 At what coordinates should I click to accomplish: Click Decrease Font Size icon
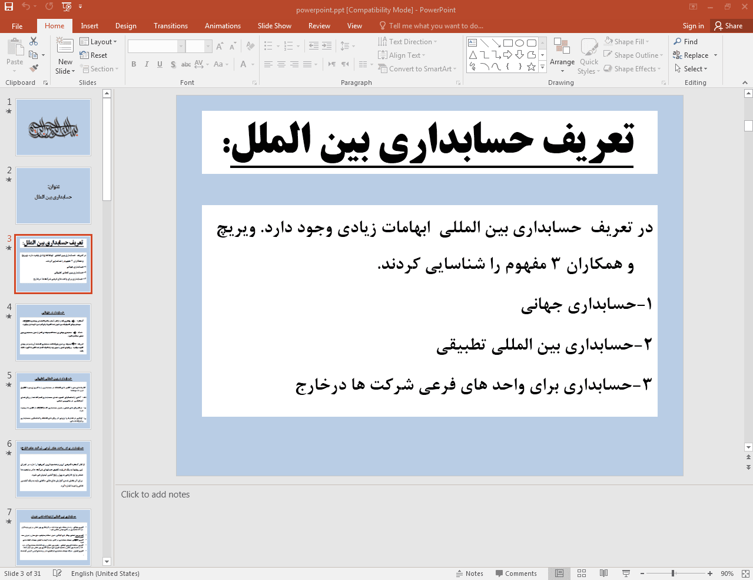coord(233,46)
